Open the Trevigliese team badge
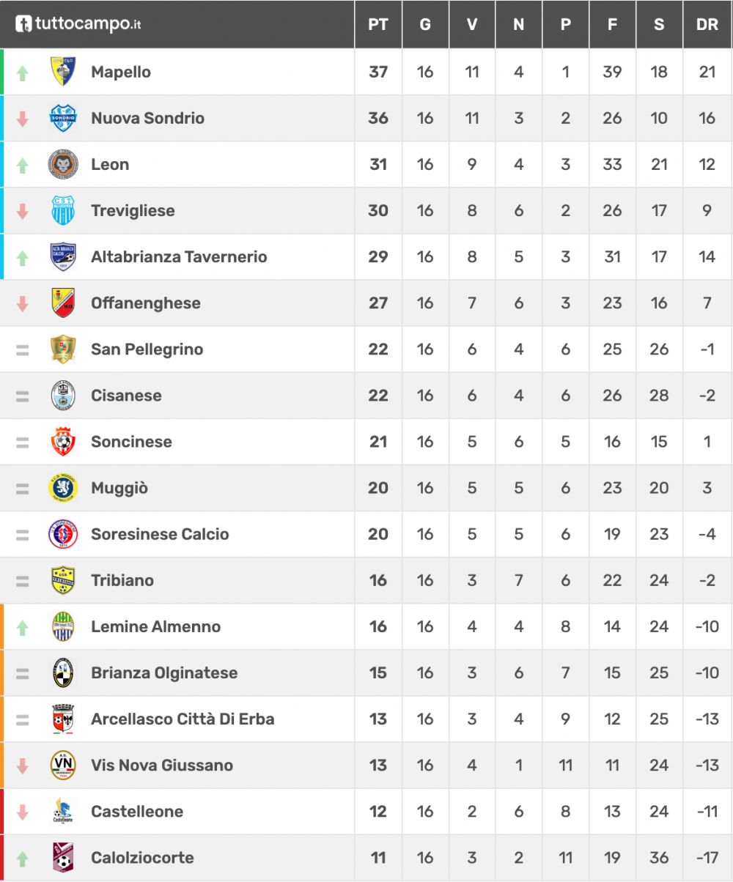733x882 pixels. pyautogui.click(x=63, y=210)
